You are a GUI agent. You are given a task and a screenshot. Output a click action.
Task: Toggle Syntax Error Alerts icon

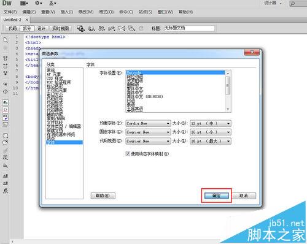pos(6,124)
